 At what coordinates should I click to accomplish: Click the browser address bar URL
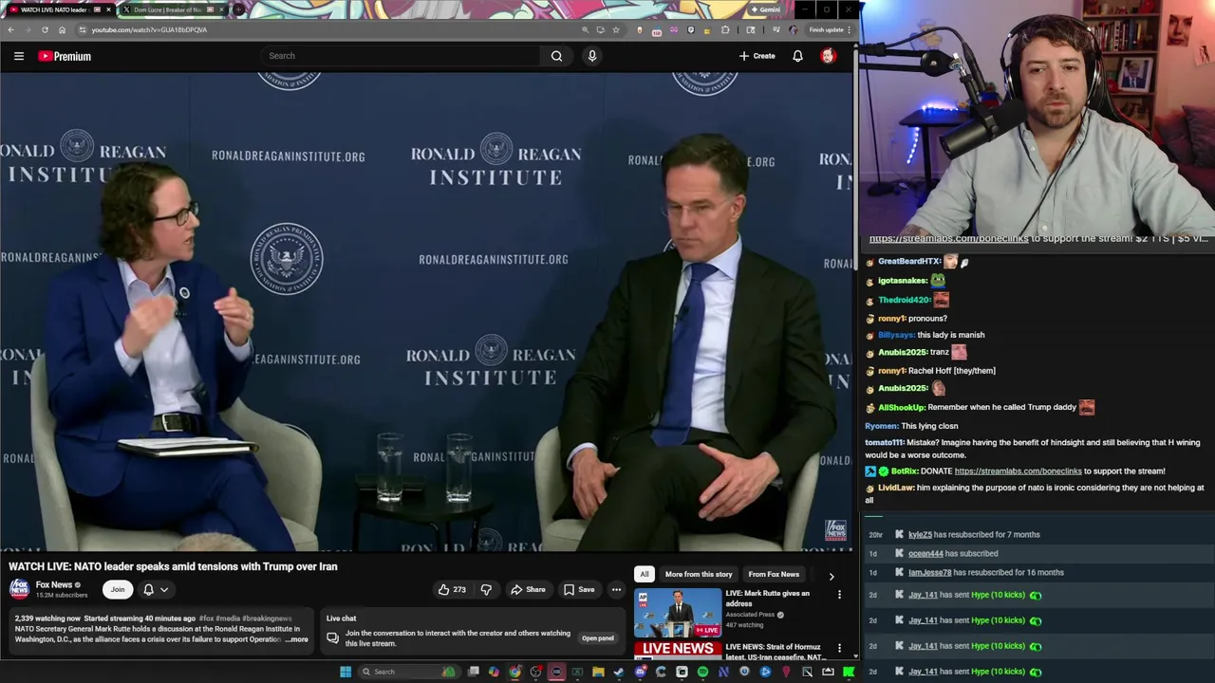pyautogui.click(x=149, y=29)
